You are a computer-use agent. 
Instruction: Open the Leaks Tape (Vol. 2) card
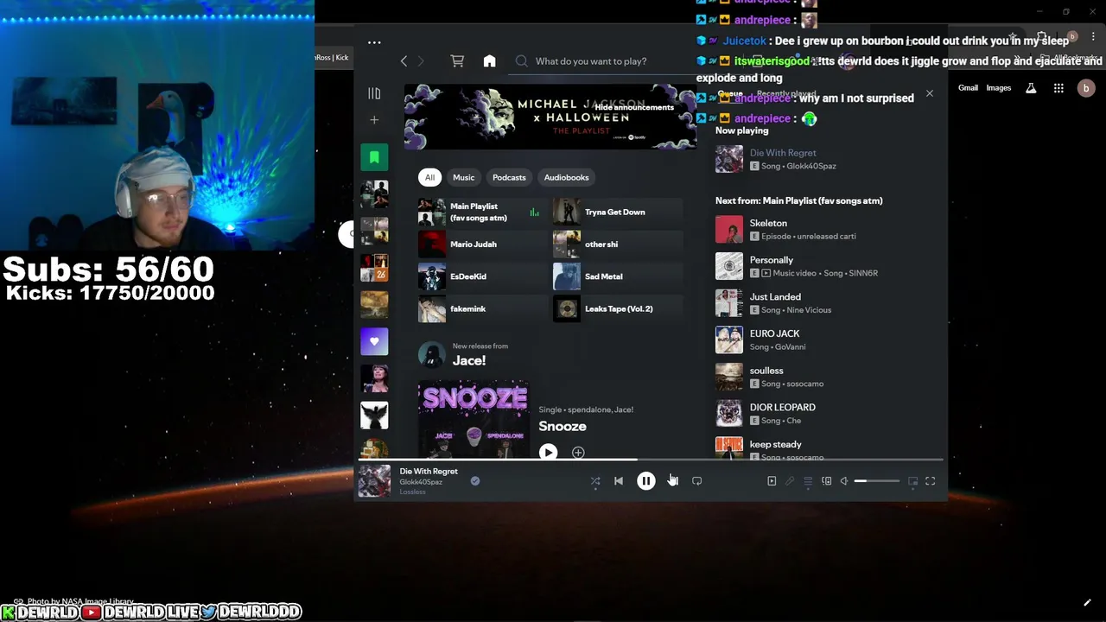[x=618, y=308]
